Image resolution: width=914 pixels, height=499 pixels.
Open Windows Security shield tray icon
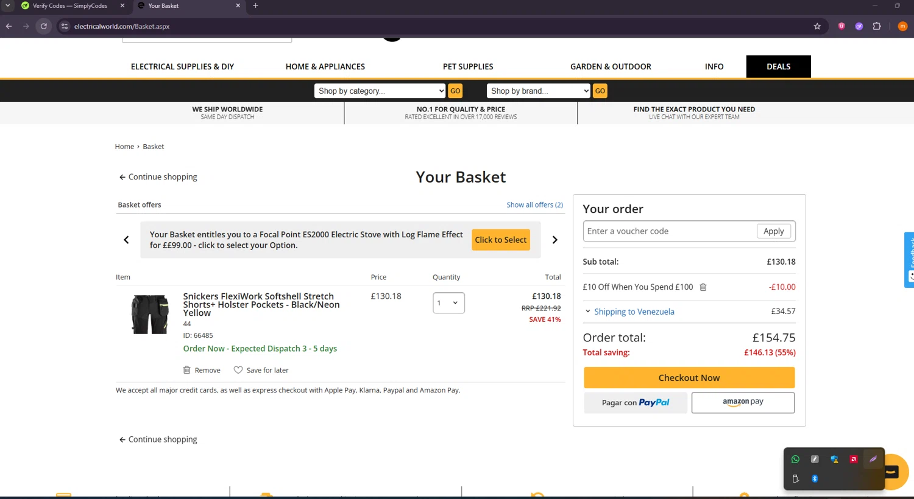point(834,459)
